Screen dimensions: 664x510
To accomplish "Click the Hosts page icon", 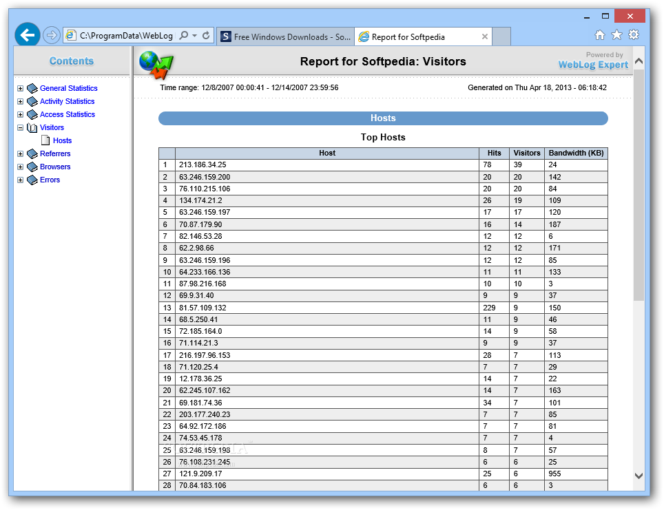I will tap(45, 140).
